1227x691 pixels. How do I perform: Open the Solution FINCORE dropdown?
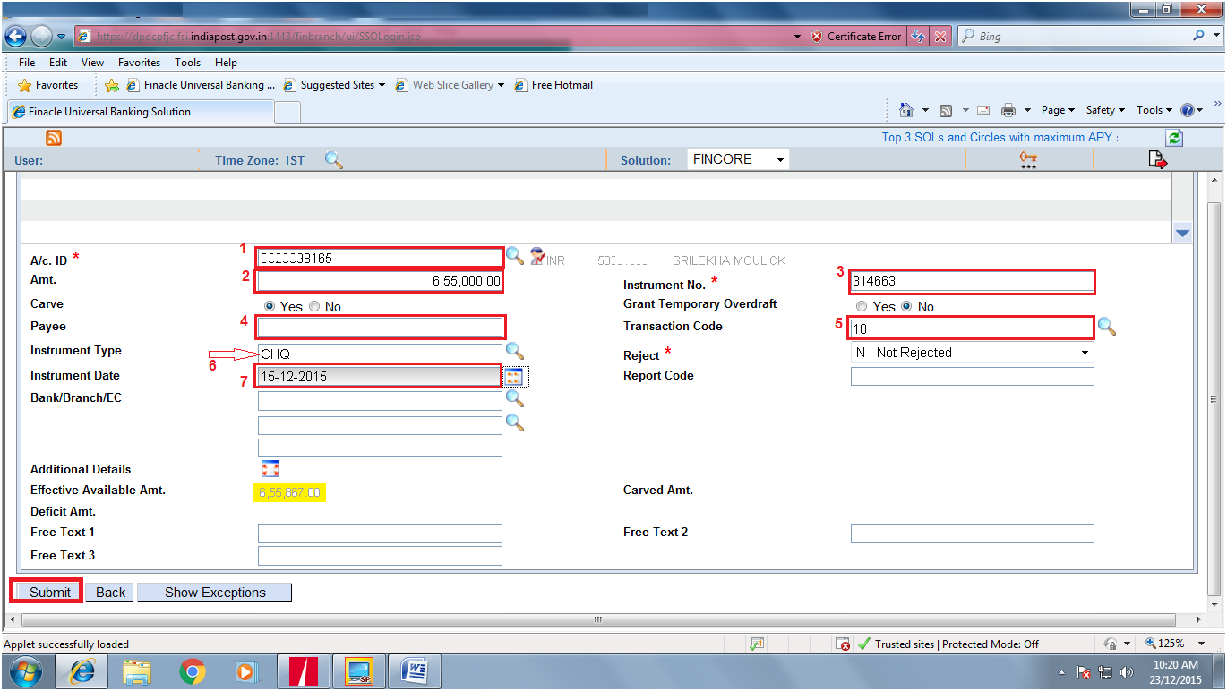[x=779, y=158]
